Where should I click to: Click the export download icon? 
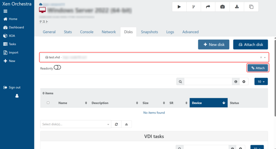237,7
